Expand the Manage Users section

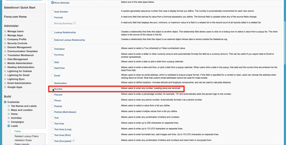pyautogui.click(x=5, y=31)
